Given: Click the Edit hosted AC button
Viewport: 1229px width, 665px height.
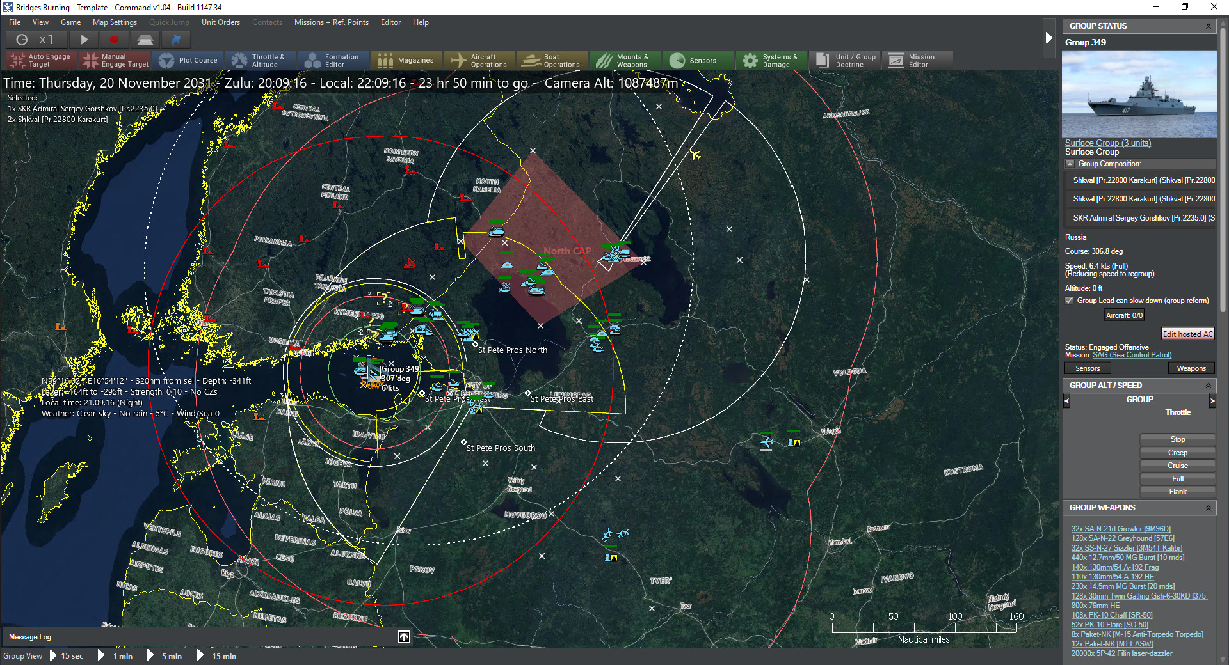Looking at the screenshot, I should pos(1187,334).
